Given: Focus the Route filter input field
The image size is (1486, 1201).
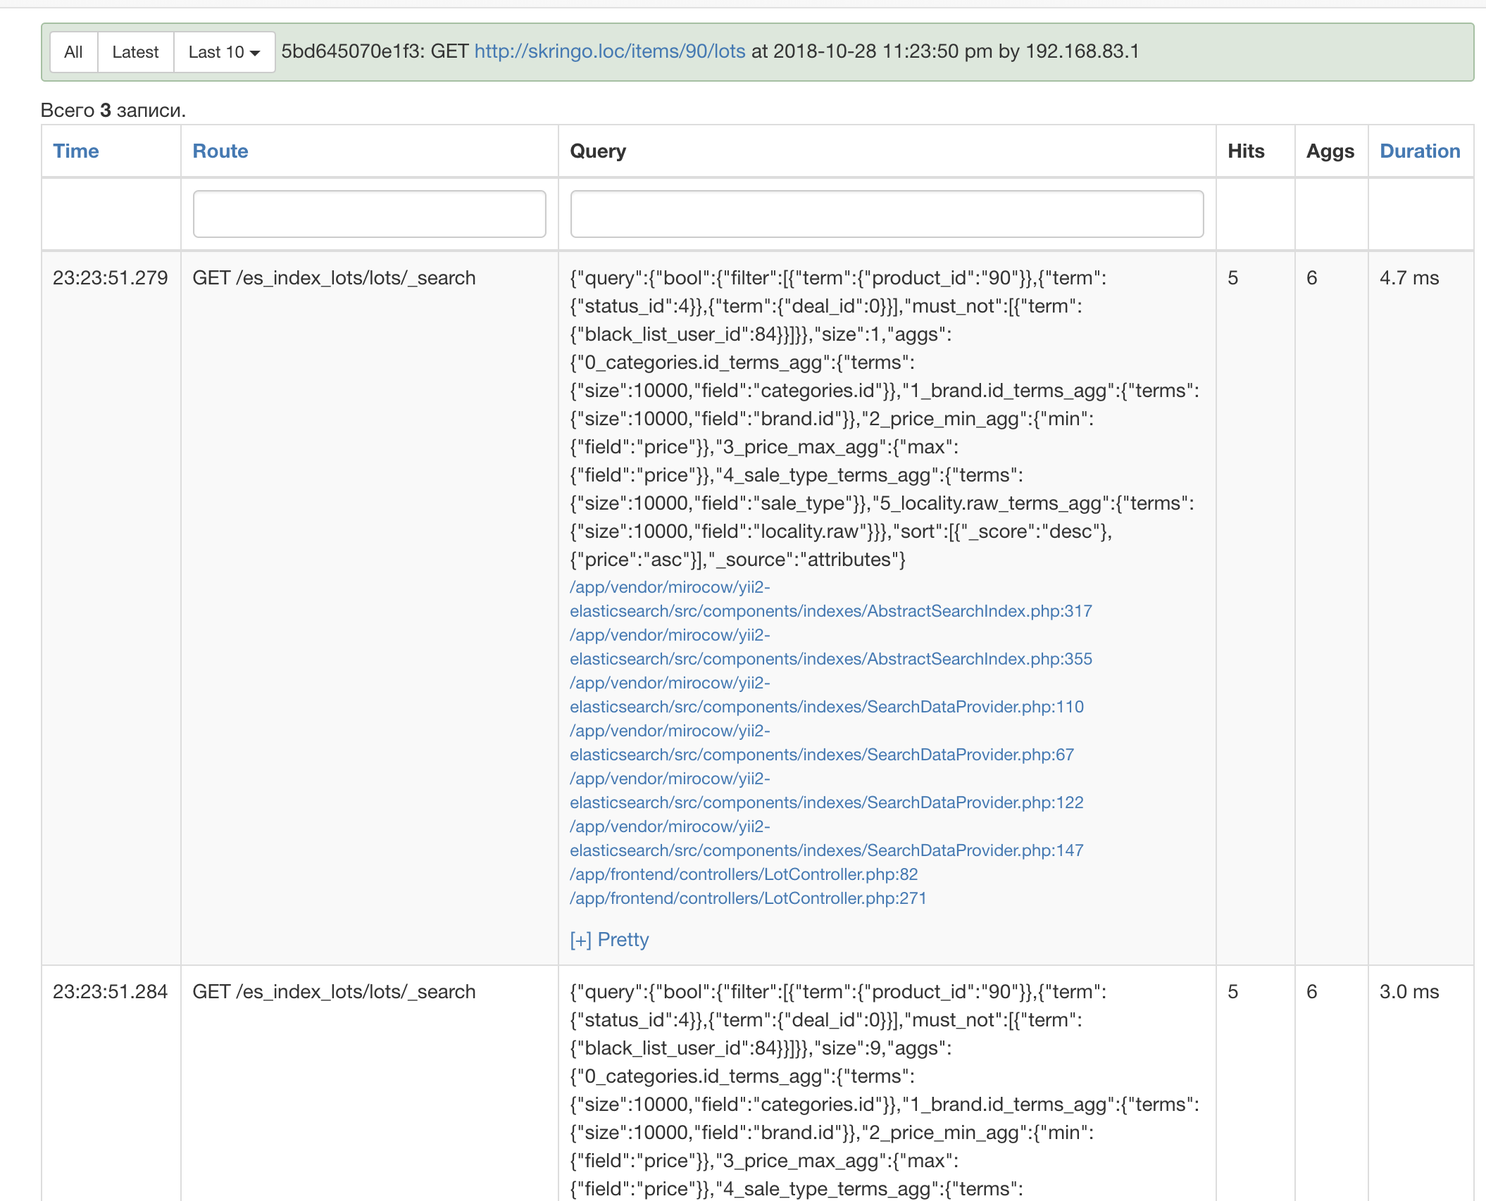Looking at the screenshot, I should [x=369, y=214].
